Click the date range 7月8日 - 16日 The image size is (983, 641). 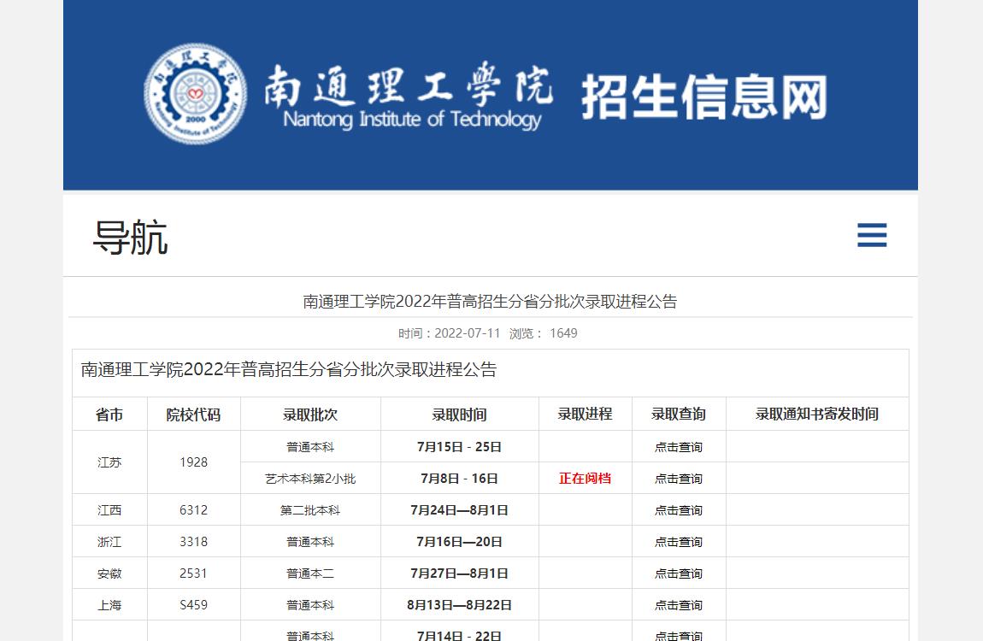coord(460,479)
